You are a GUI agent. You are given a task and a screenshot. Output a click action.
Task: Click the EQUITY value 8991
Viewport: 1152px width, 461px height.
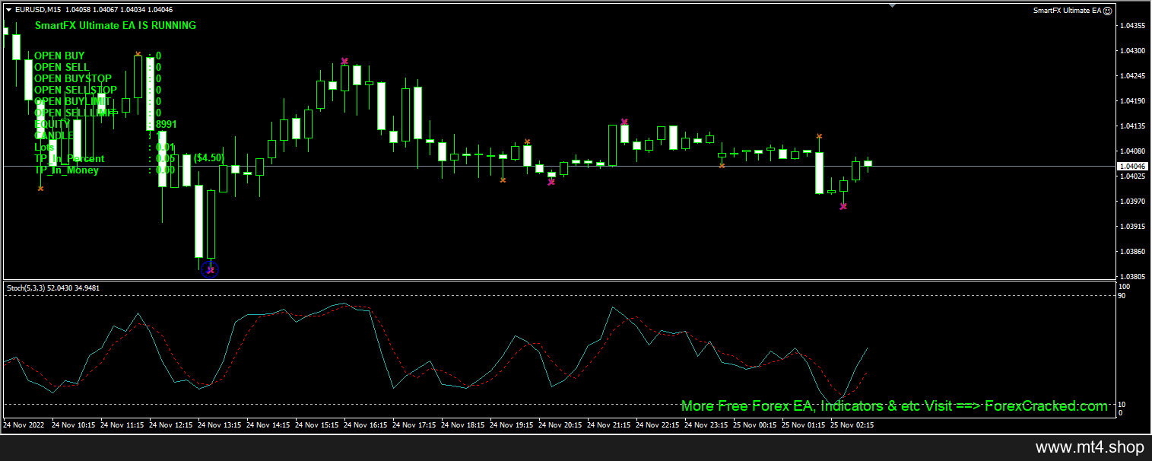[x=167, y=124]
